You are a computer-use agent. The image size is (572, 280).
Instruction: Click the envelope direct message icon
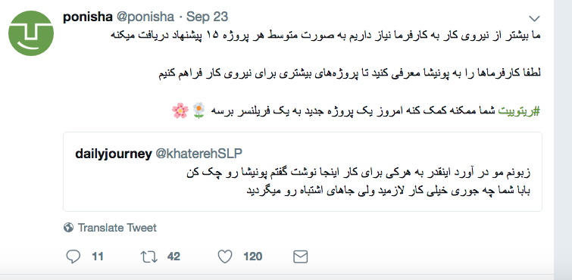pos(301,257)
